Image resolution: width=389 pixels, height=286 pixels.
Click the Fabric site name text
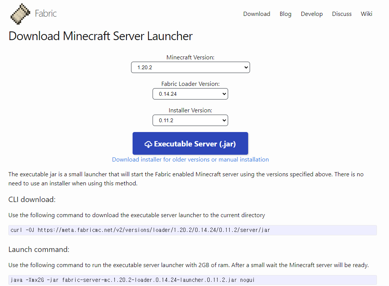[x=46, y=13]
